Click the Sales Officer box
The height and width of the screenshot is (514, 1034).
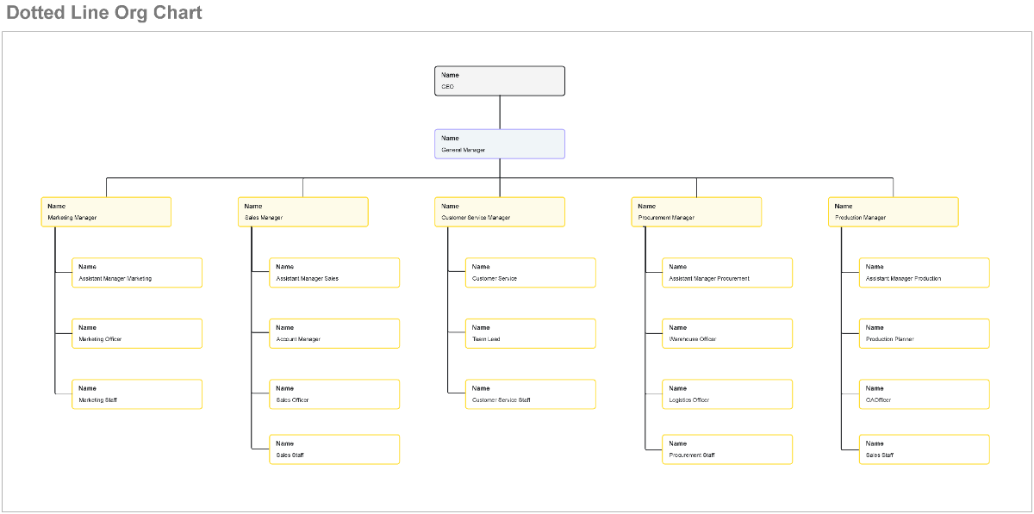[334, 393]
